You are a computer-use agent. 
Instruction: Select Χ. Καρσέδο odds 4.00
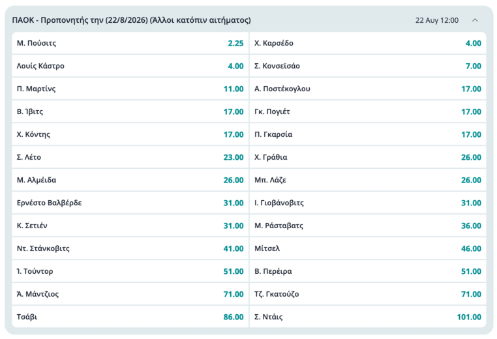click(x=368, y=43)
